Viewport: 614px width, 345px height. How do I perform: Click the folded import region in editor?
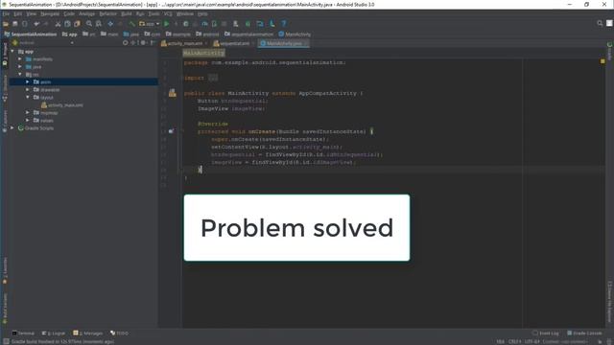click(213, 78)
